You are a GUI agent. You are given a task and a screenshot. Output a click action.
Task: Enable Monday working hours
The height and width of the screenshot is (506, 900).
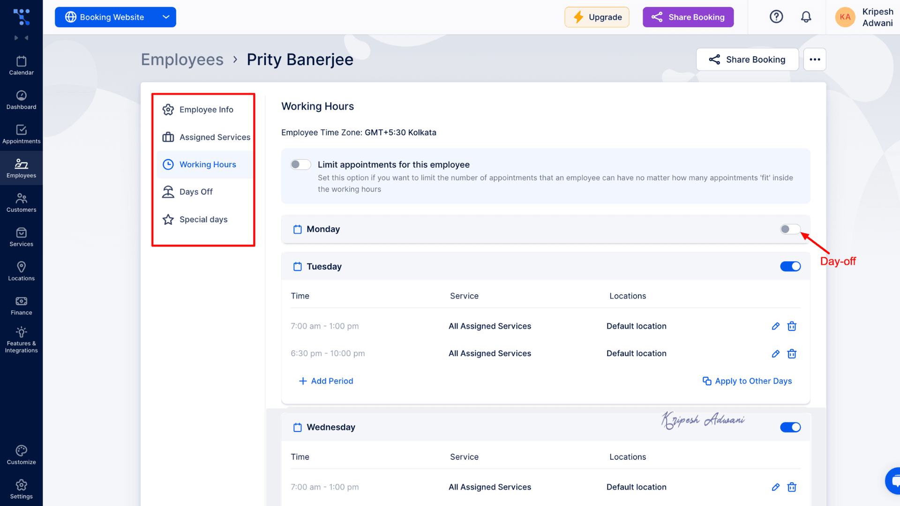point(790,229)
